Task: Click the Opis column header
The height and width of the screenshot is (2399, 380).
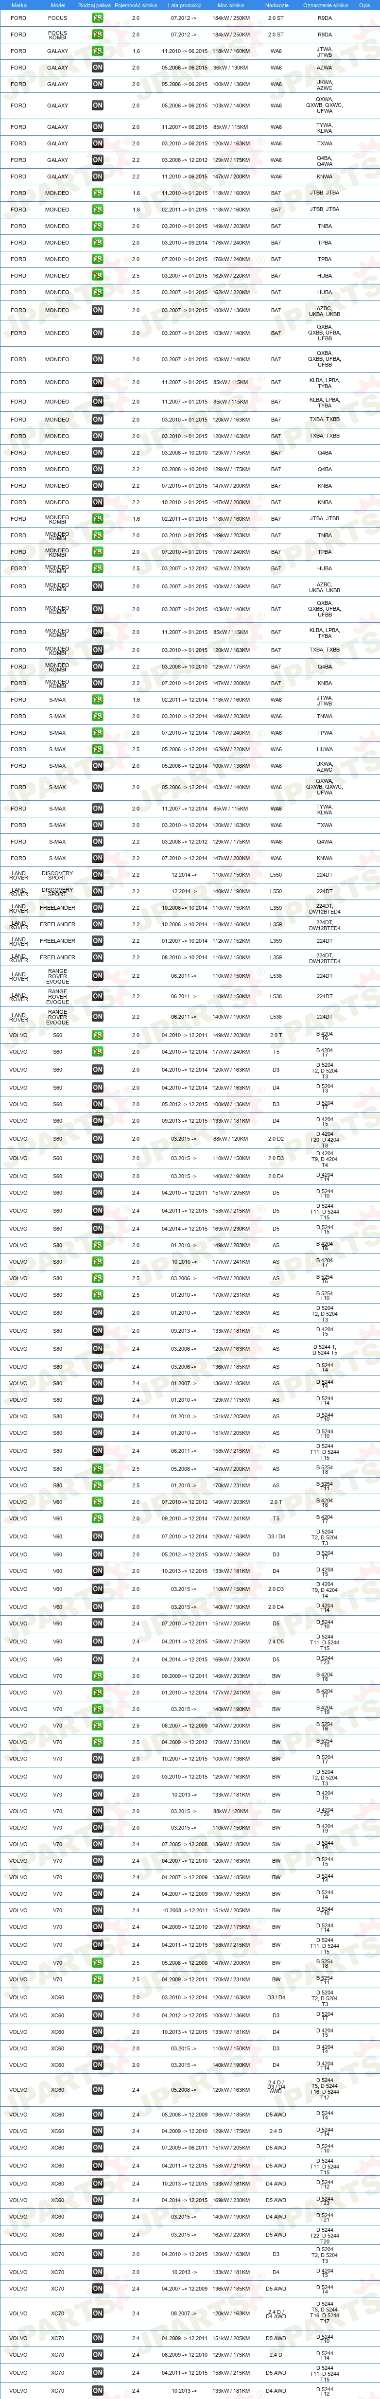Action: point(365,5)
